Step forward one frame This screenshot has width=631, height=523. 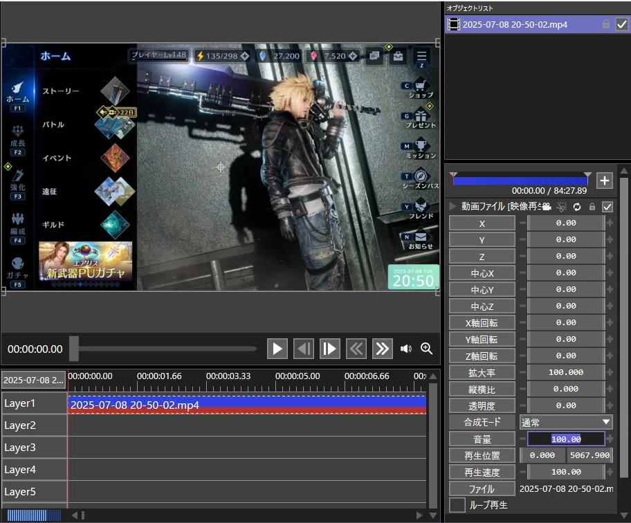point(329,349)
